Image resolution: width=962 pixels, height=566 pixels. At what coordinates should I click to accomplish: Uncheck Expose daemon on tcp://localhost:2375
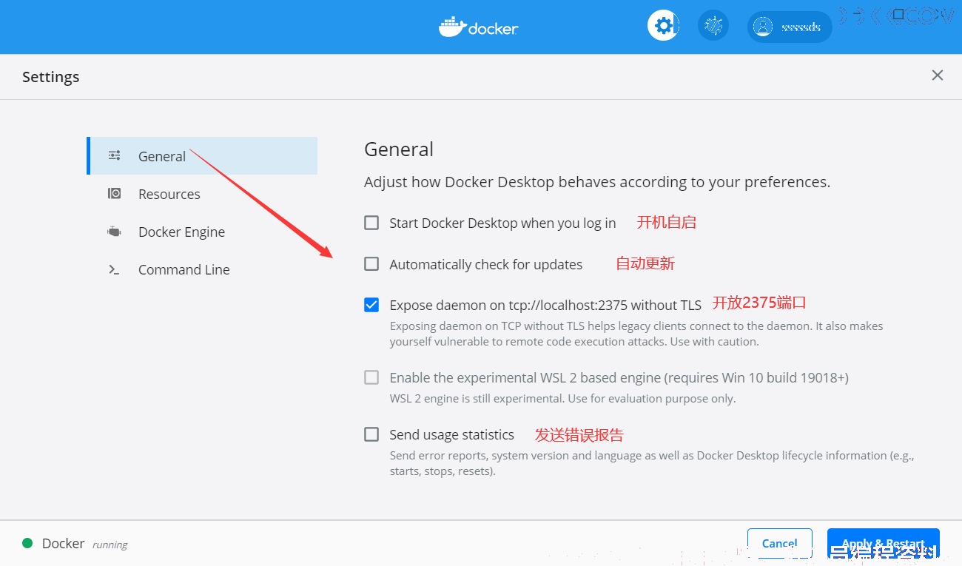(371, 305)
